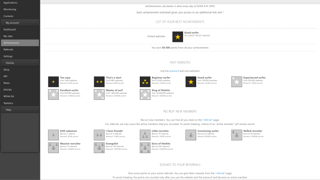Click the Beginner surfer title text
Screen dimensions: 320x180
[161, 78]
